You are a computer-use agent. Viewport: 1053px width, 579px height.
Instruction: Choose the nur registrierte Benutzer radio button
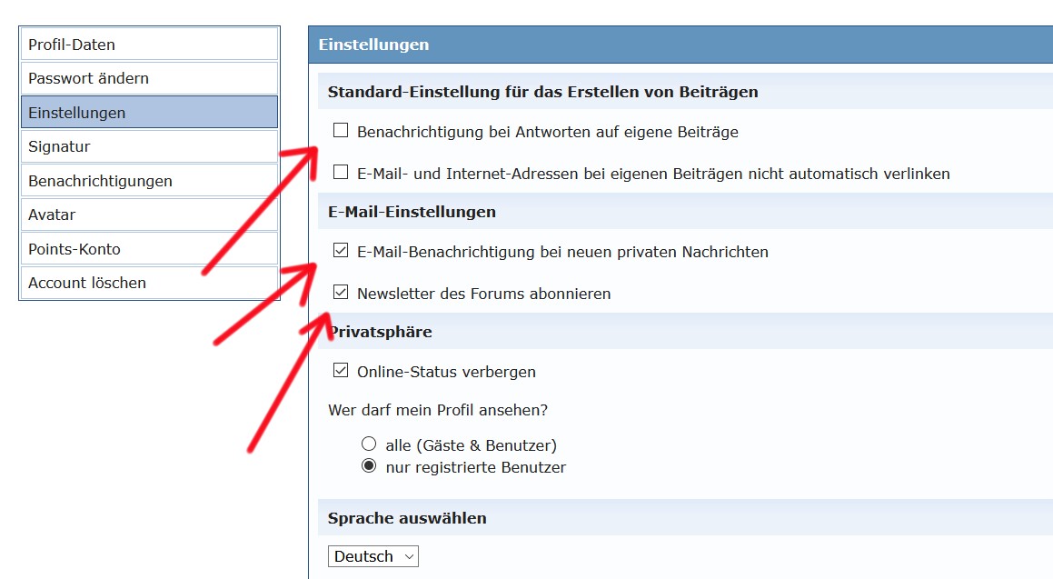click(x=369, y=466)
